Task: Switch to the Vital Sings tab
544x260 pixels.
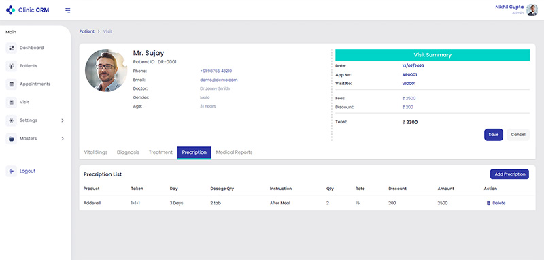Action: [x=96, y=152]
